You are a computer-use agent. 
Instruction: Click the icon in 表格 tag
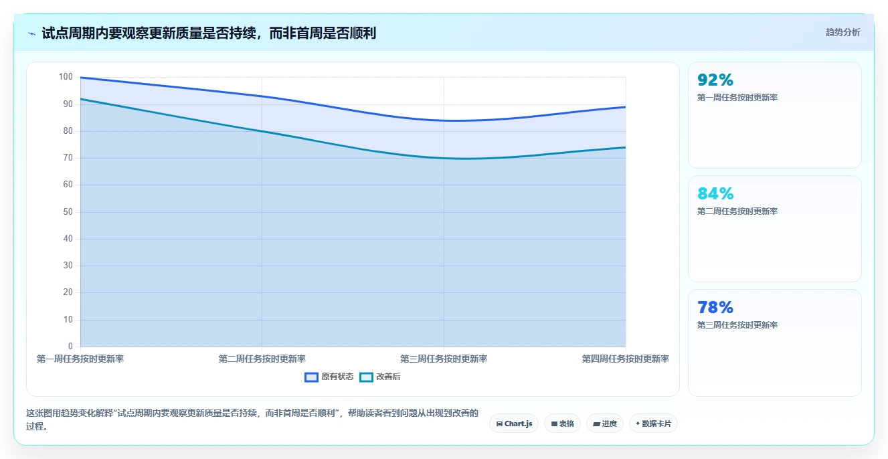click(x=554, y=424)
